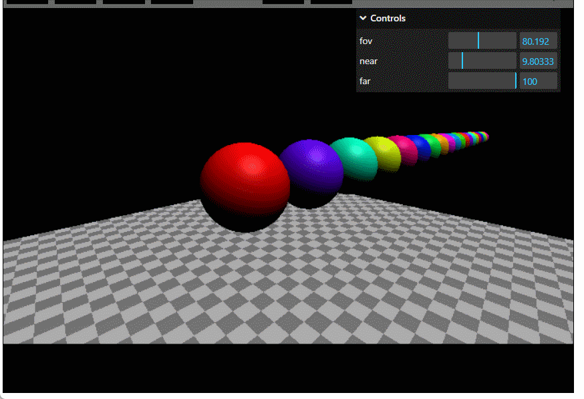Viewport: 584px width, 399px height.
Task: Click the checkerboard floor plane
Action: (287, 287)
